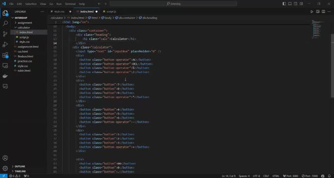This screenshot has height=178, width=334.
Task: Open the Edit menu
Action: tap(19, 4)
